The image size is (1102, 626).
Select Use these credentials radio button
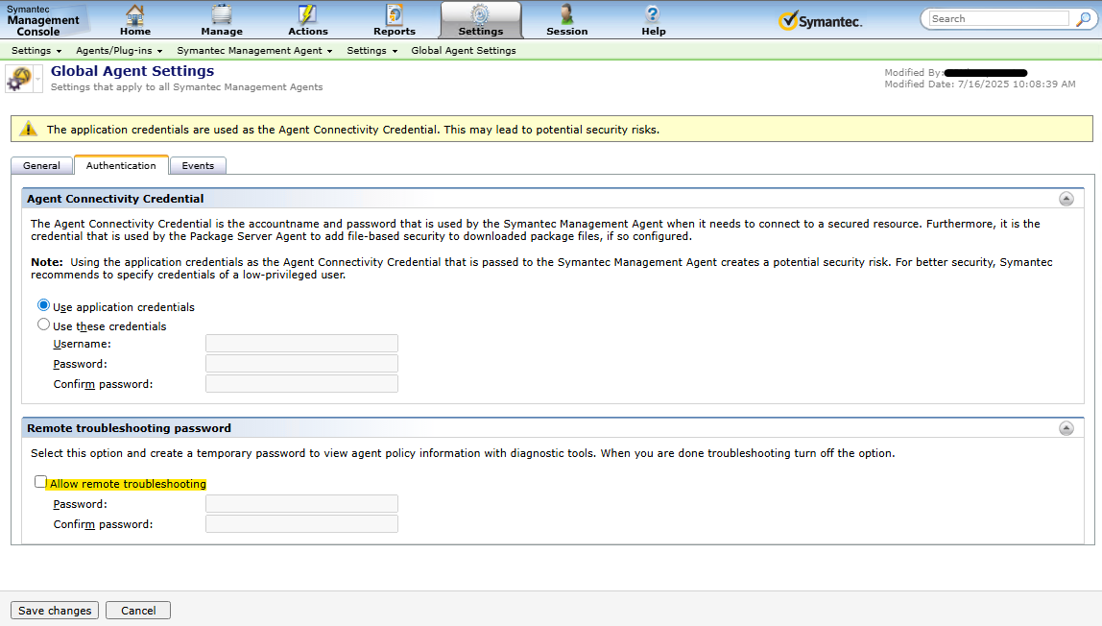pyautogui.click(x=43, y=325)
